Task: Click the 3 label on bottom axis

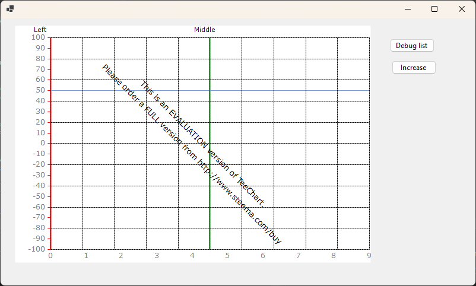Action: point(157,256)
